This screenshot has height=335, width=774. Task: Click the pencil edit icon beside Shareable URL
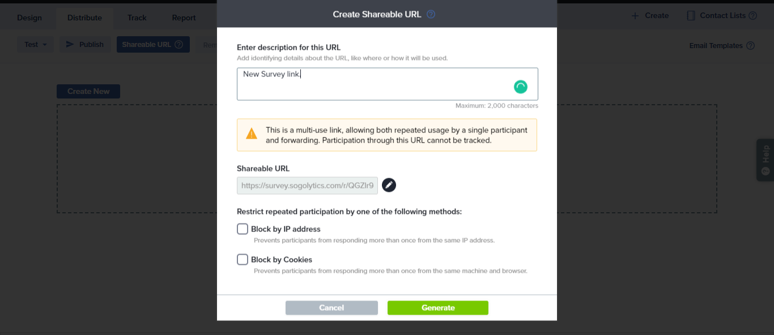(x=389, y=185)
